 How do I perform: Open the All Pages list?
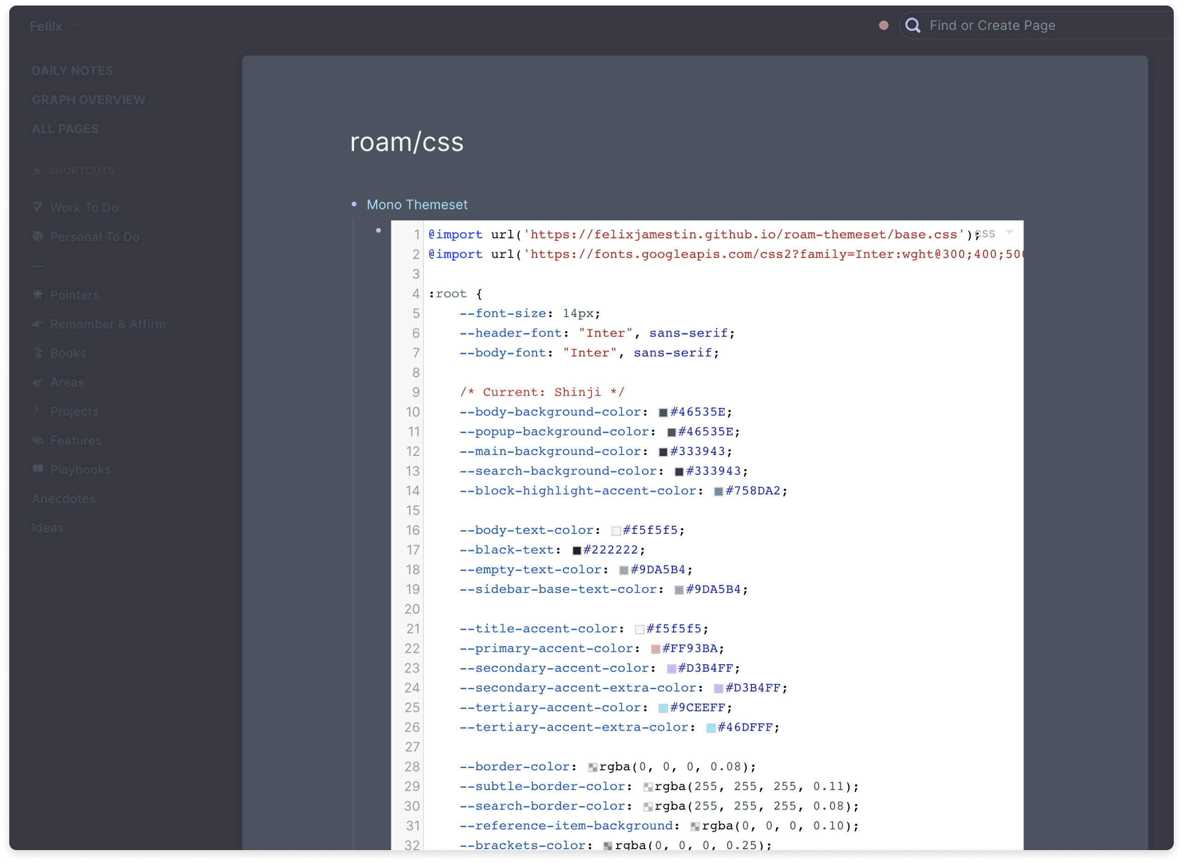click(65, 129)
